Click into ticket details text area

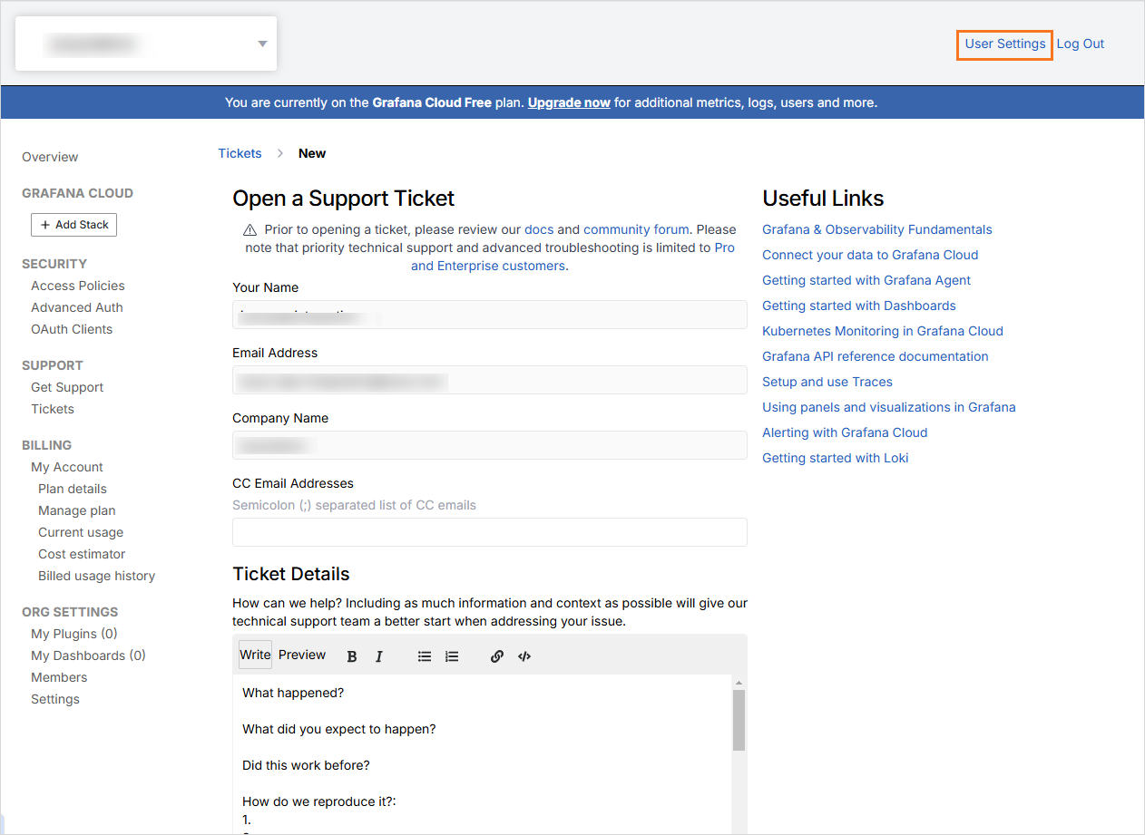(x=482, y=754)
